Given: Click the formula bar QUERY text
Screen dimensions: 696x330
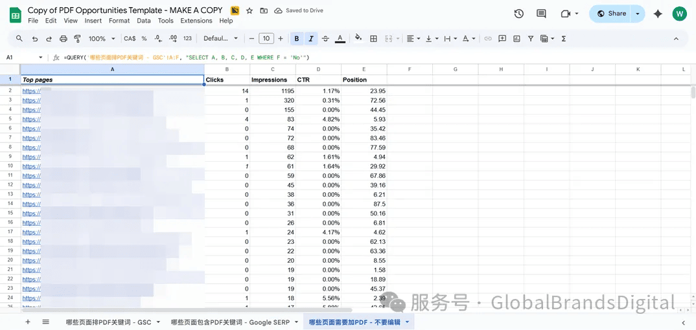Looking at the screenshot, I should [x=187, y=58].
